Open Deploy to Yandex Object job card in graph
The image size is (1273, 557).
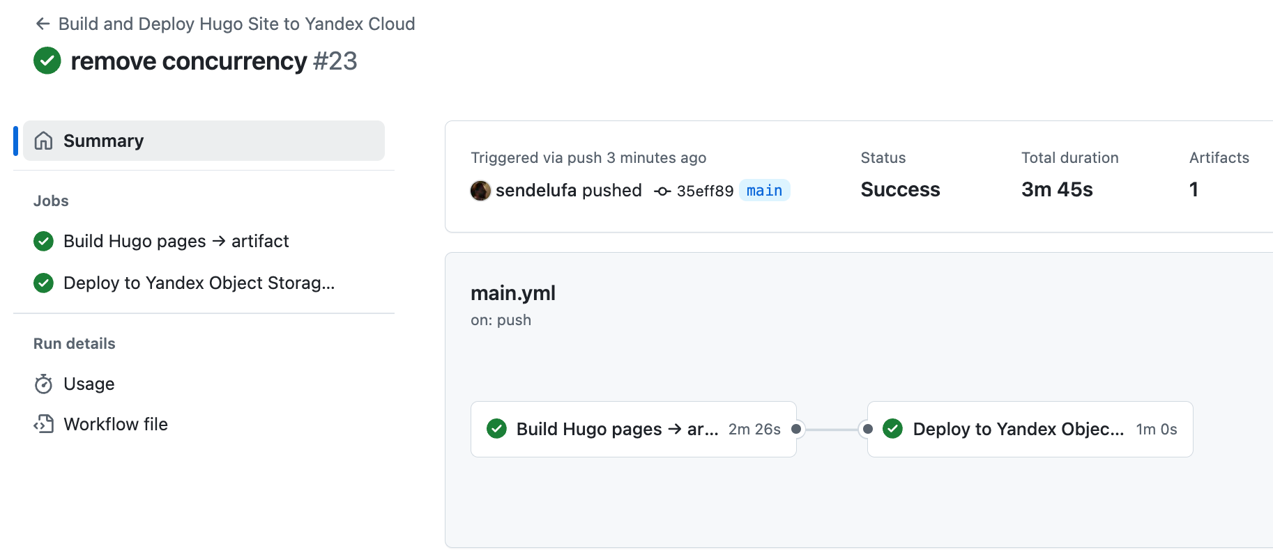[1030, 429]
